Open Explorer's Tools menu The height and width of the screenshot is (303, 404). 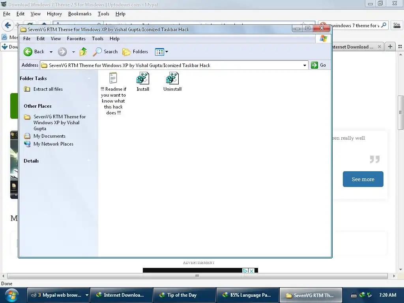(x=97, y=39)
